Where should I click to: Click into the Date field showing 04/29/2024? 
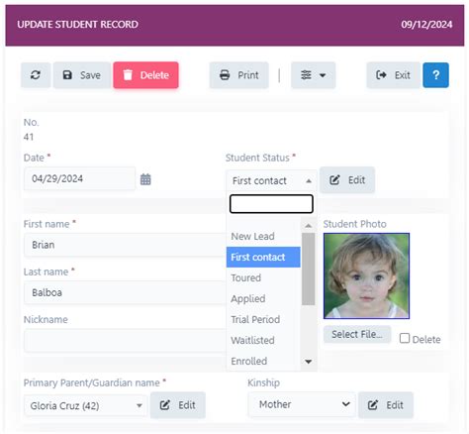point(79,178)
